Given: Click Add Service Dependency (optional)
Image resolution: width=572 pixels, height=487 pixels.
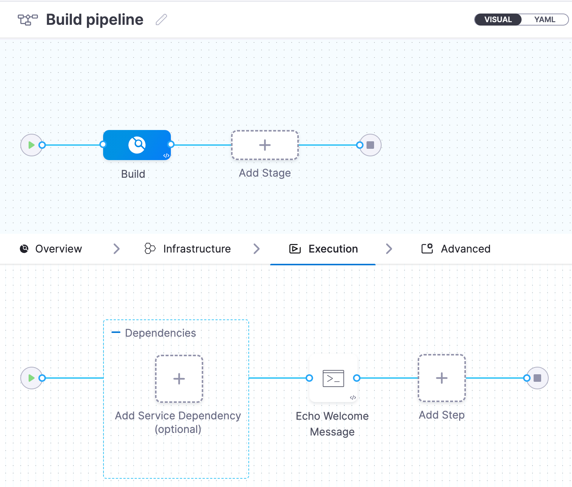Looking at the screenshot, I should [179, 378].
